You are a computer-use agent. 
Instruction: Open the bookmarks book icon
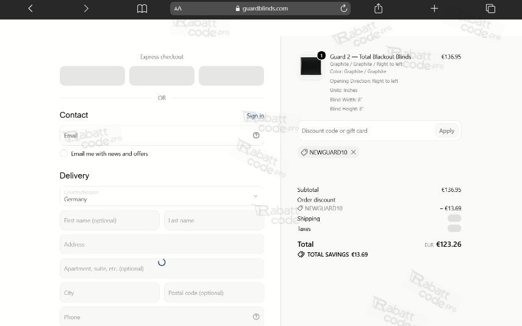click(142, 9)
